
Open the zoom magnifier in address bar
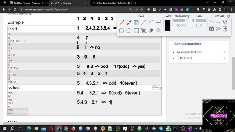click(131, 10)
